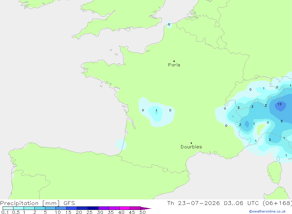Click the 1 mm value in central France
This screenshot has height=214, width=292.
coord(157,110)
